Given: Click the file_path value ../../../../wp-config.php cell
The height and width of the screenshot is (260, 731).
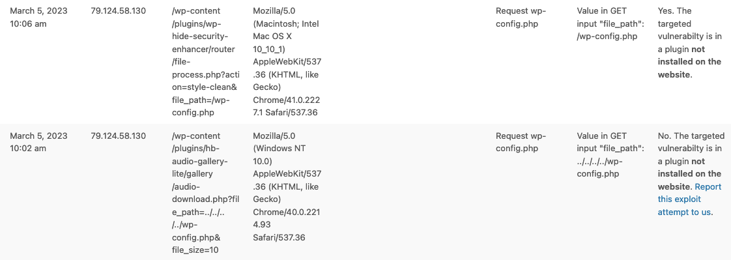Looking at the screenshot, I should click(x=610, y=154).
